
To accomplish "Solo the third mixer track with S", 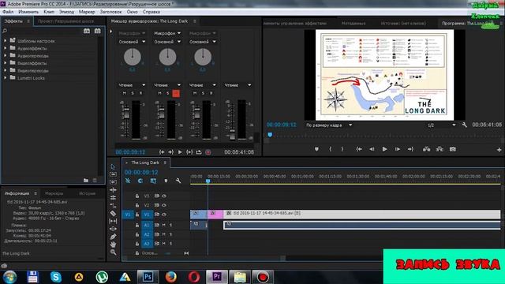I will [x=203, y=93].
